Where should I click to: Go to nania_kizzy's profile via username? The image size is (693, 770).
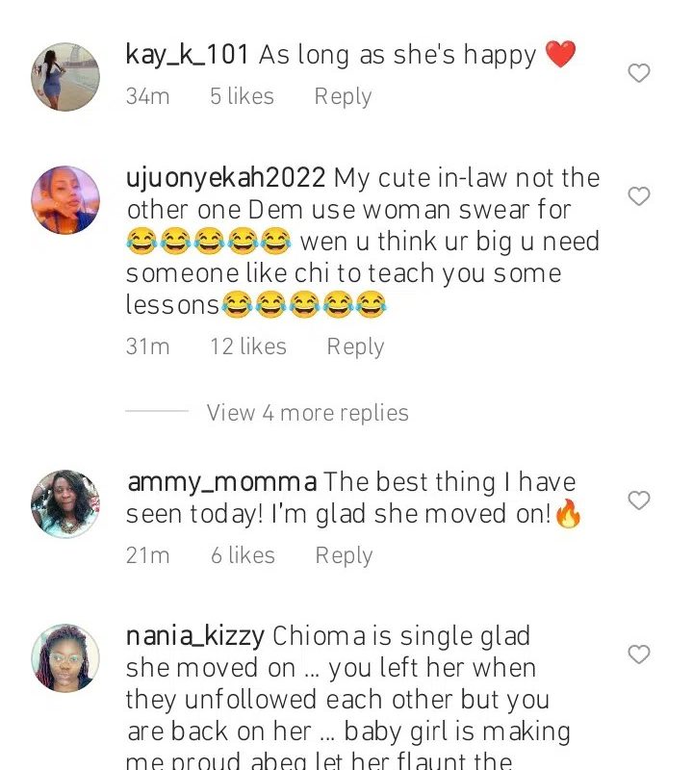(195, 636)
